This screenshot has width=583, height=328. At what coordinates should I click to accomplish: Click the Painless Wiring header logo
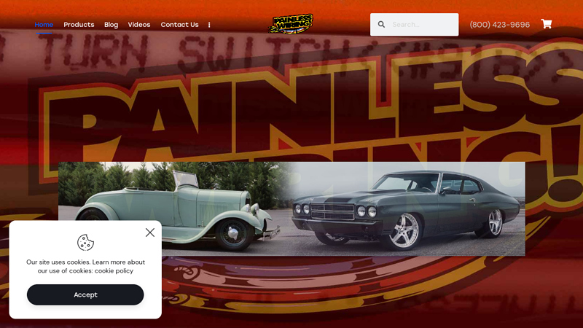(x=291, y=24)
